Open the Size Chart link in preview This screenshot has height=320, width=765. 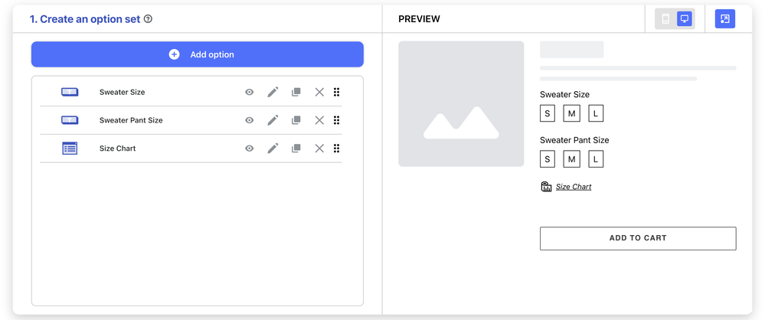click(573, 187)
